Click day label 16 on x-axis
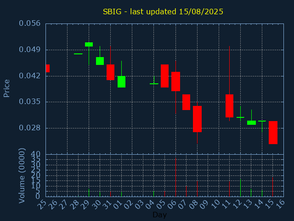Screen dimensions: 294x221 click(280, 204)
